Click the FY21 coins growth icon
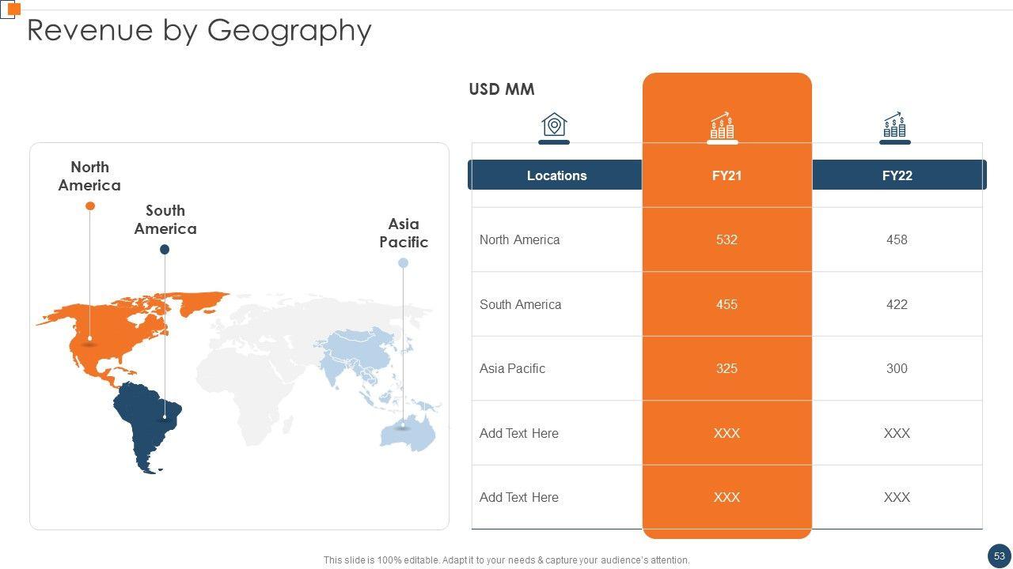This screenshot has width=1013, height=569. 722,126
